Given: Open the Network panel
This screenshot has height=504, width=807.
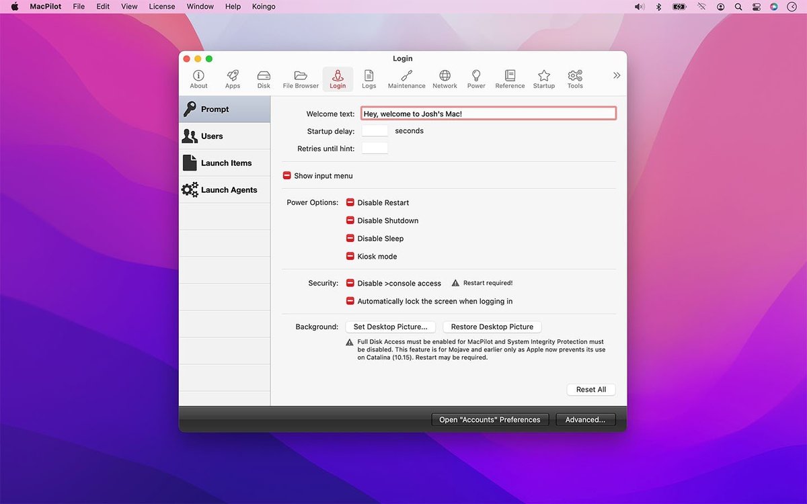Looking at the screenshot, I should pos(445,79).
